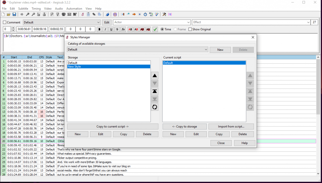Click the layer number spinner arrows
The height and width of the screenshot is (183, 322).
(13, 29)
